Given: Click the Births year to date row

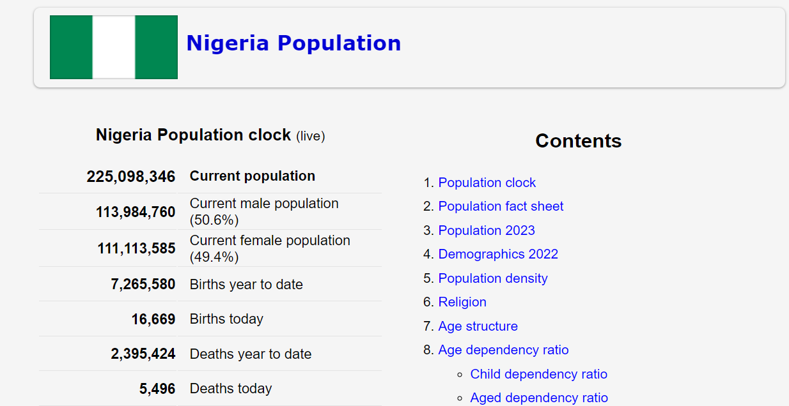Looking at the screenshot, I should coord(246,285).
